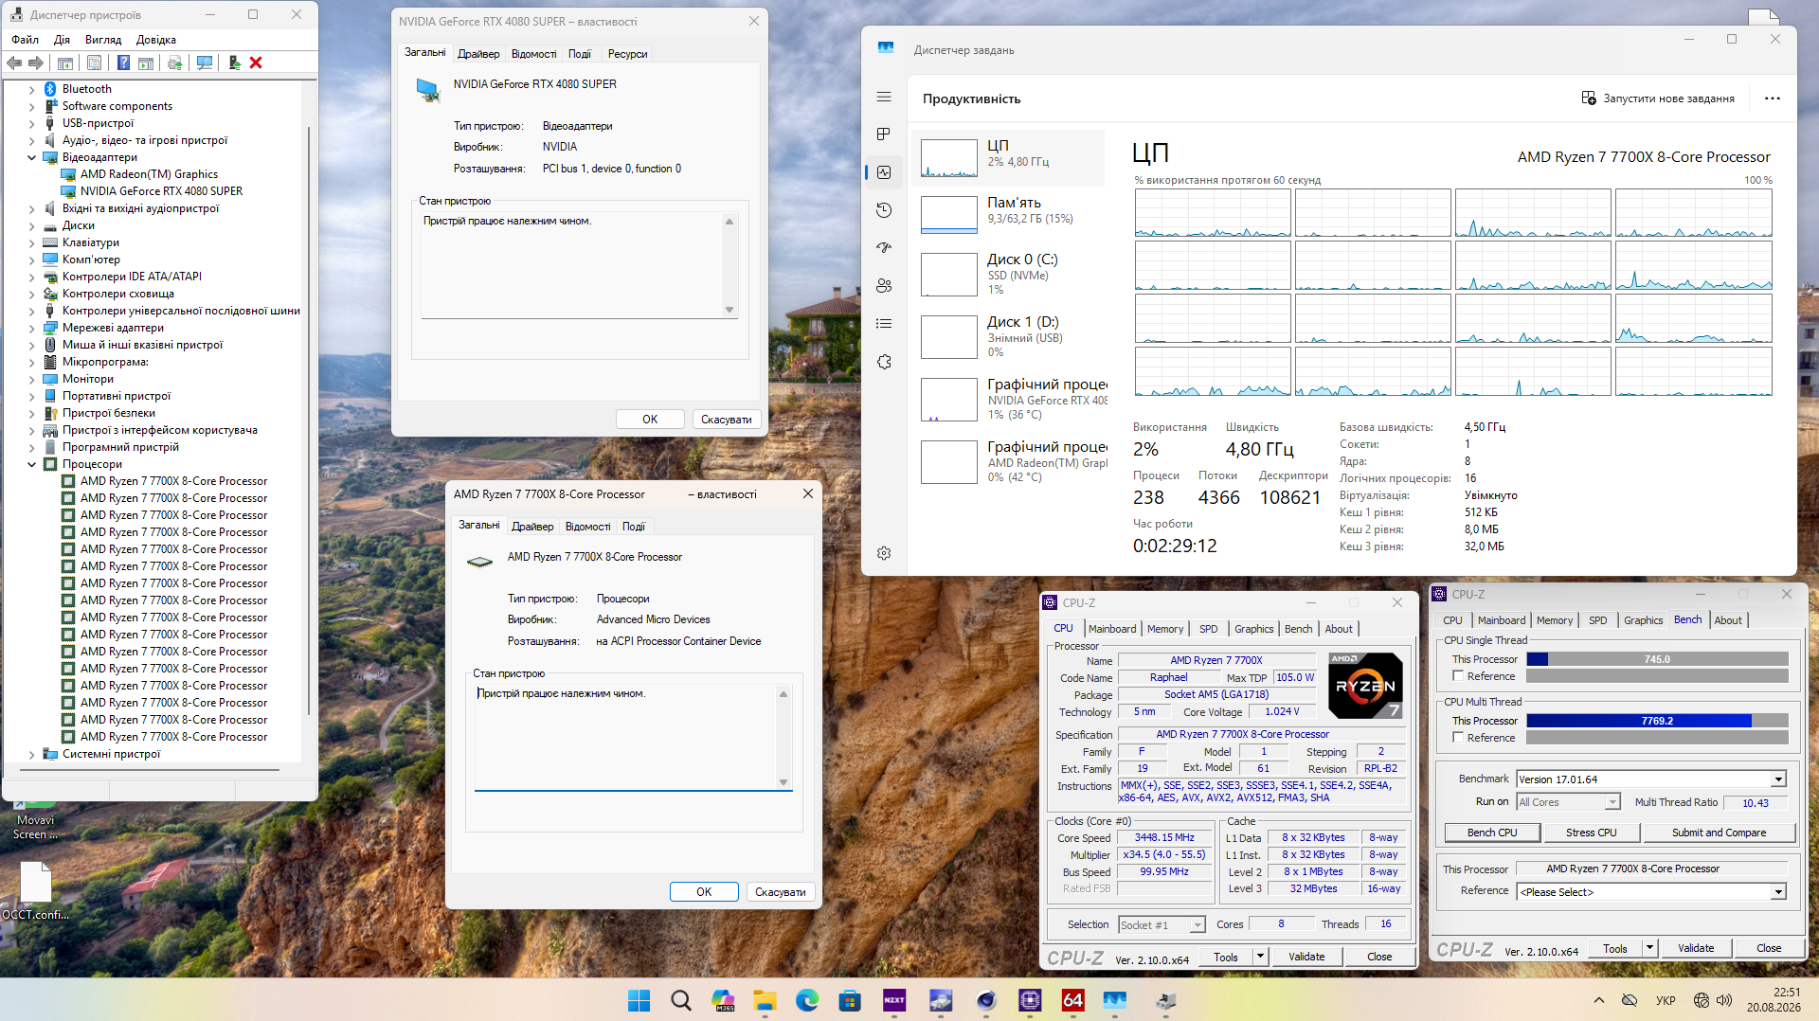
Task: Click Validate in the CPU-Z processor window
Action: pos(1306,957)
